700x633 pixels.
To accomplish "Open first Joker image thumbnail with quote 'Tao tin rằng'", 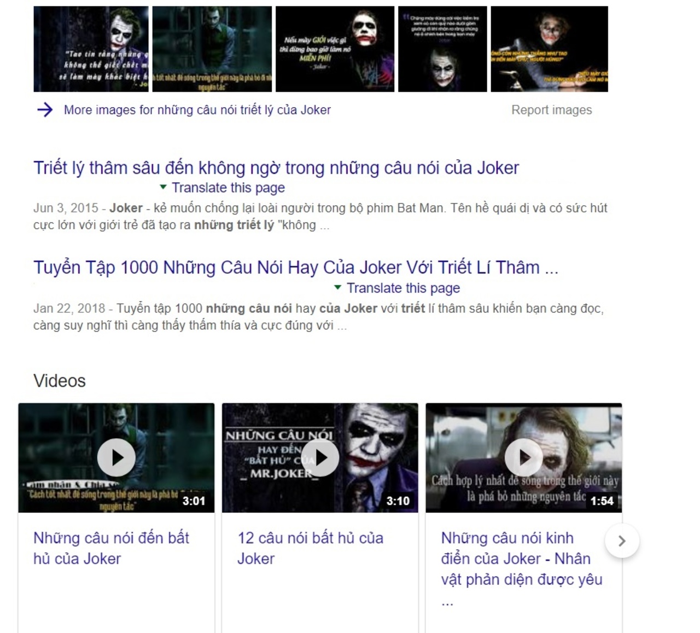I will coord(91,49).
